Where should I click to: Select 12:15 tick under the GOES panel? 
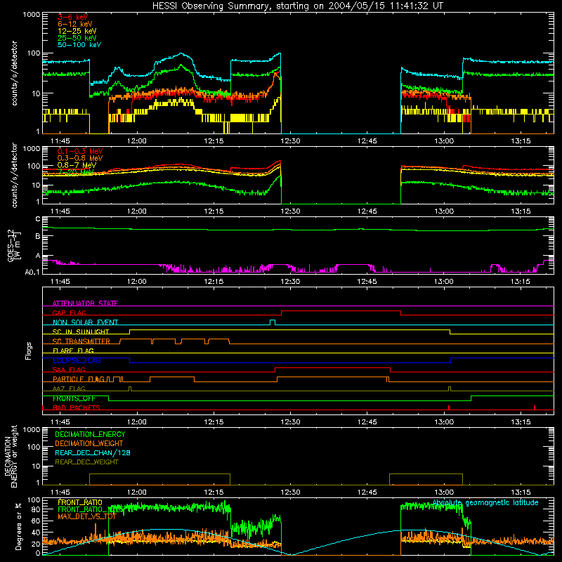point(214,282)
